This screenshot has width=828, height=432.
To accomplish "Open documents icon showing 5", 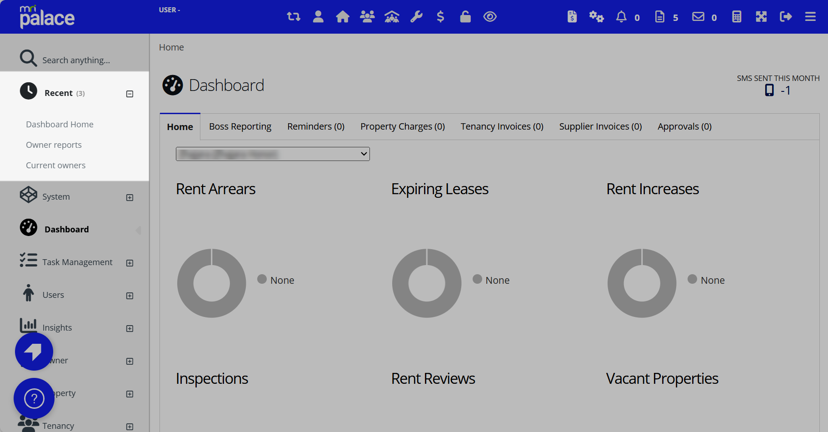I will click(x=666, y=17).
